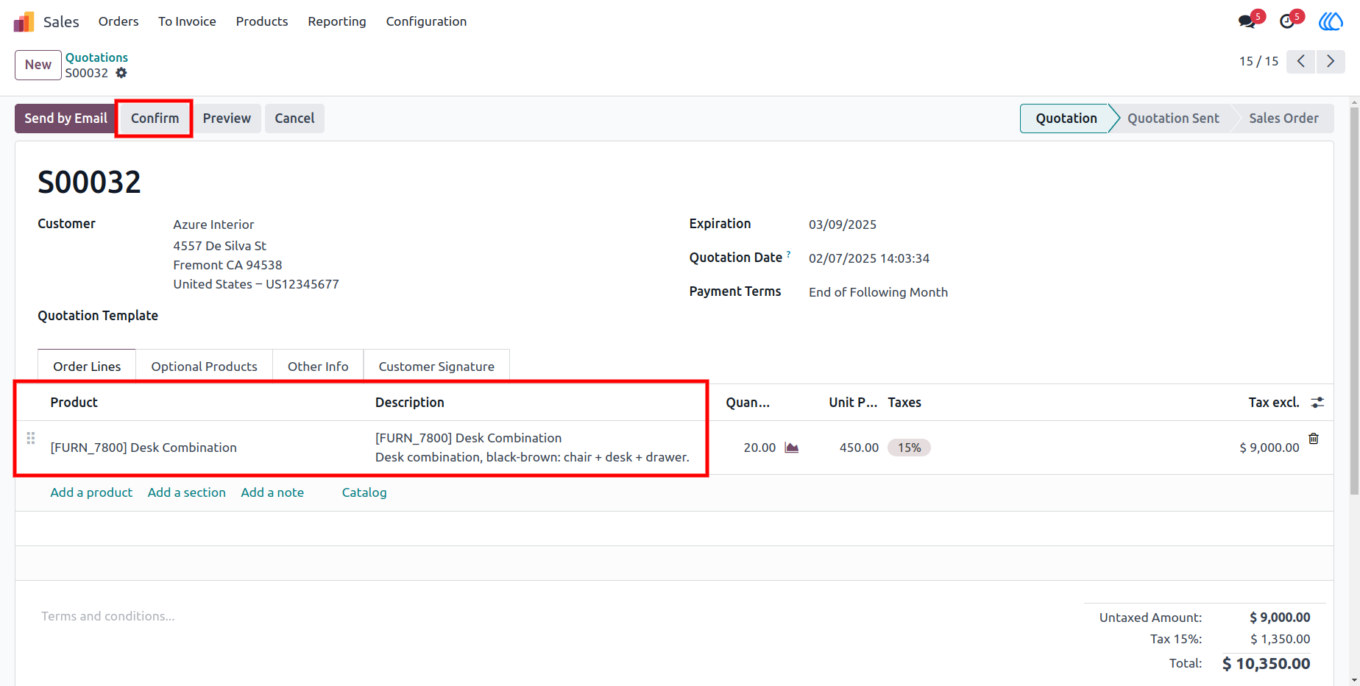Go to the previous record arrow
The image size is (1360, 686).
coord(1301,61)
